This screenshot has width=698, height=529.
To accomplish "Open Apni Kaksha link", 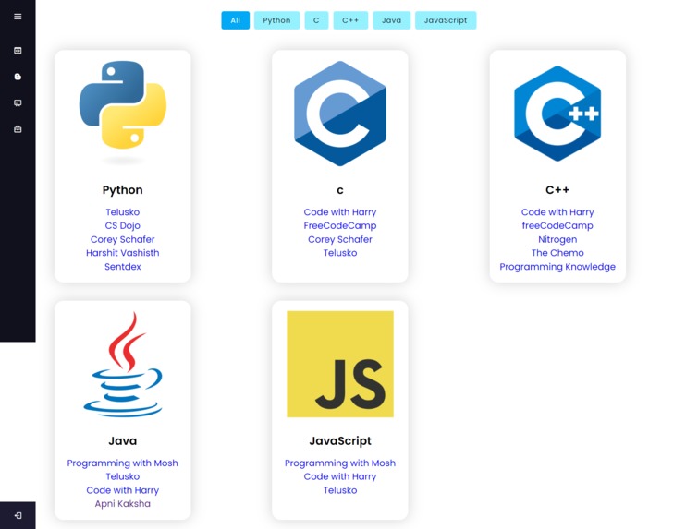I will (x=123, y=504).
